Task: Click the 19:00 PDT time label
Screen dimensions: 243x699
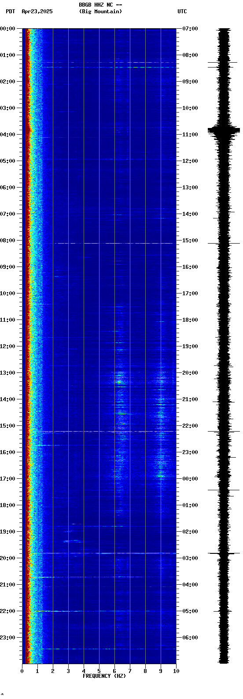Action: click(x=7, y=532)
